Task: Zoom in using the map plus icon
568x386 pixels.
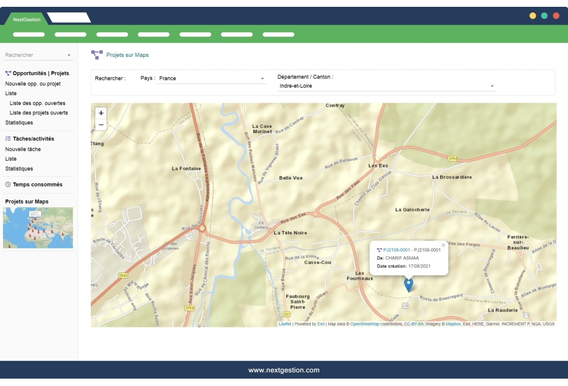Action: point(100,113)
